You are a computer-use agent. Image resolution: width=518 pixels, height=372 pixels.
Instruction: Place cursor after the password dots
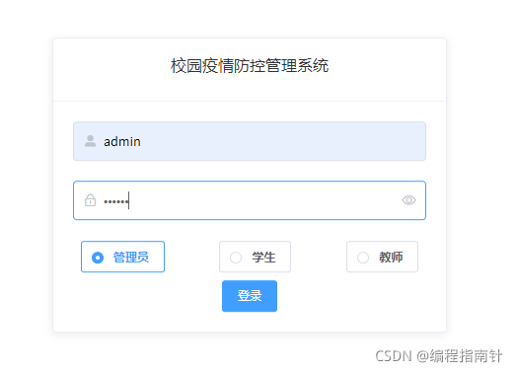[x=129, y=200]
